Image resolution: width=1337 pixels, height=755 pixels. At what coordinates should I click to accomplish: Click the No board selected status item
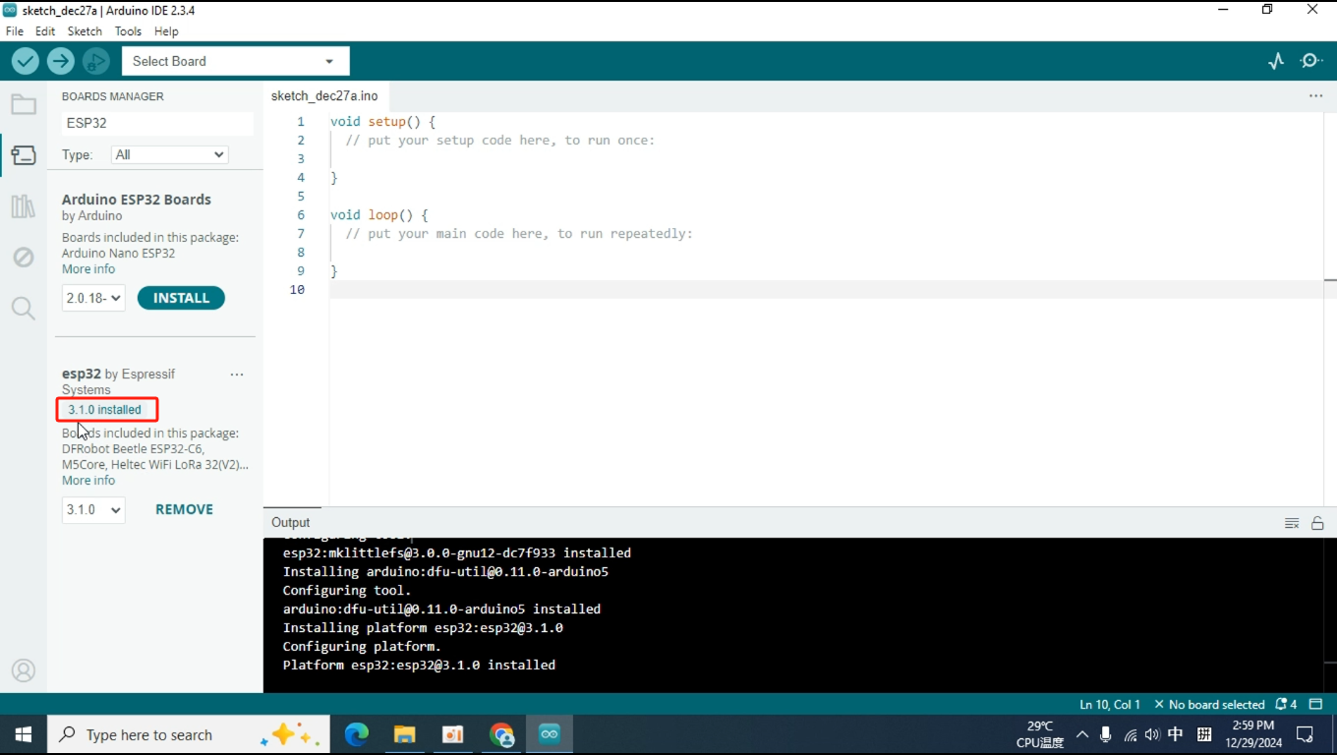1209,705
